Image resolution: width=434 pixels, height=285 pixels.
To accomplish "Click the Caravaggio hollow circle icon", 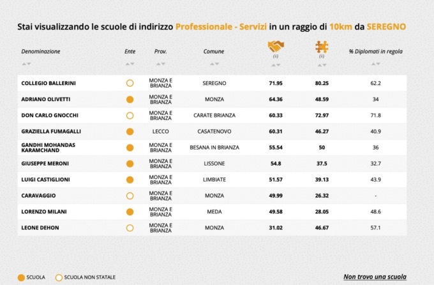I will (x=130, y=196).
